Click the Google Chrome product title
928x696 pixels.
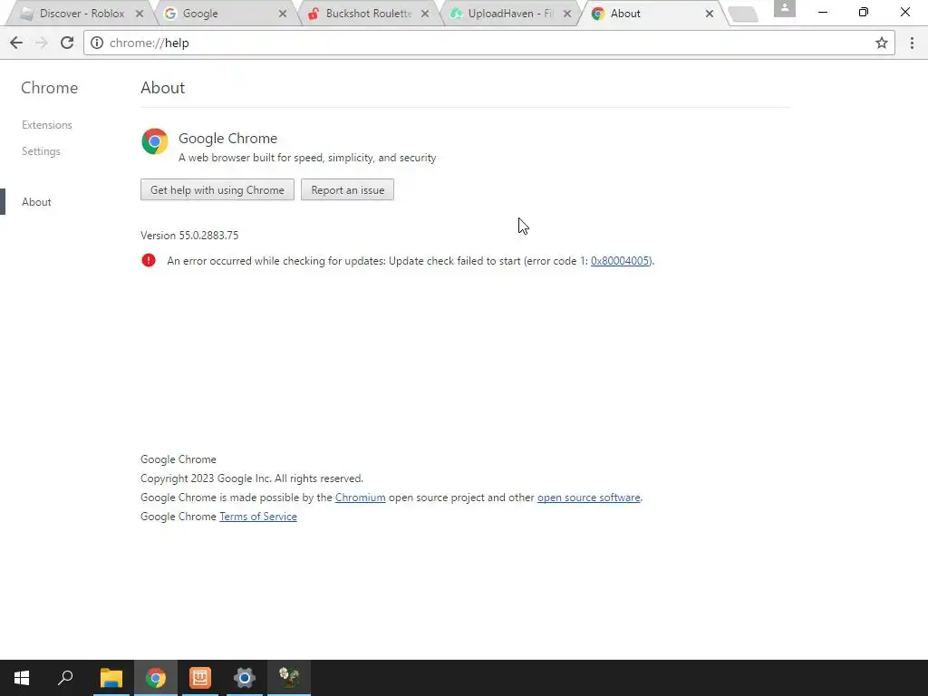[227, 139]
